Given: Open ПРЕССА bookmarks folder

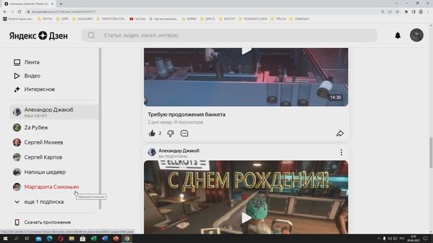Looking at the screenshot, I should (x=278, y=19).
